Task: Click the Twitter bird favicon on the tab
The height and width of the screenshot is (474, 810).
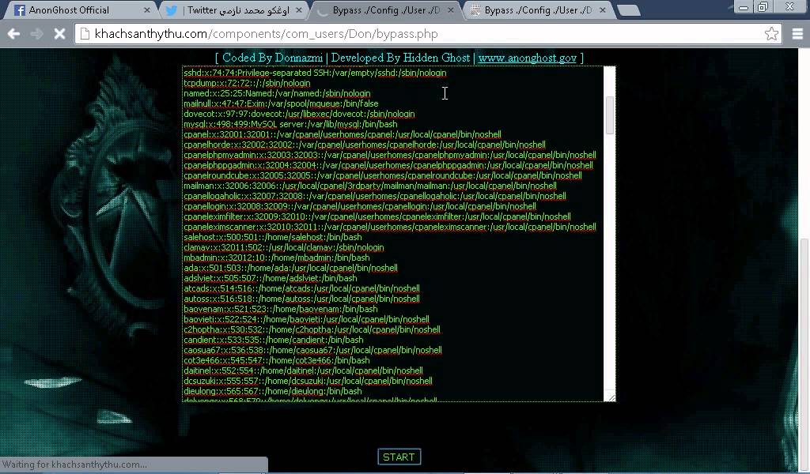Action: tap(172, 10)
